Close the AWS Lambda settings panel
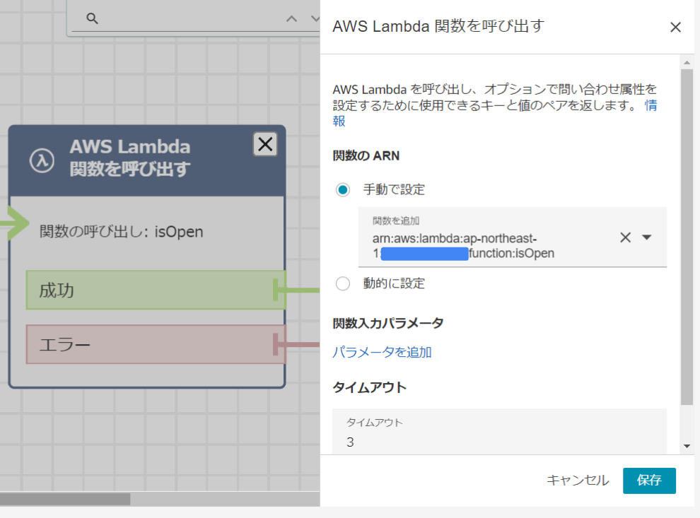This screenshot has width=700, height=518. [675, 28]
